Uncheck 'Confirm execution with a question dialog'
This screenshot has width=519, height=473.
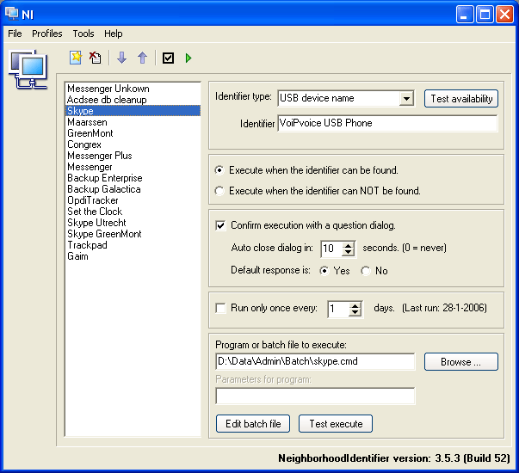pyautogui.click(x=220, y=225)
